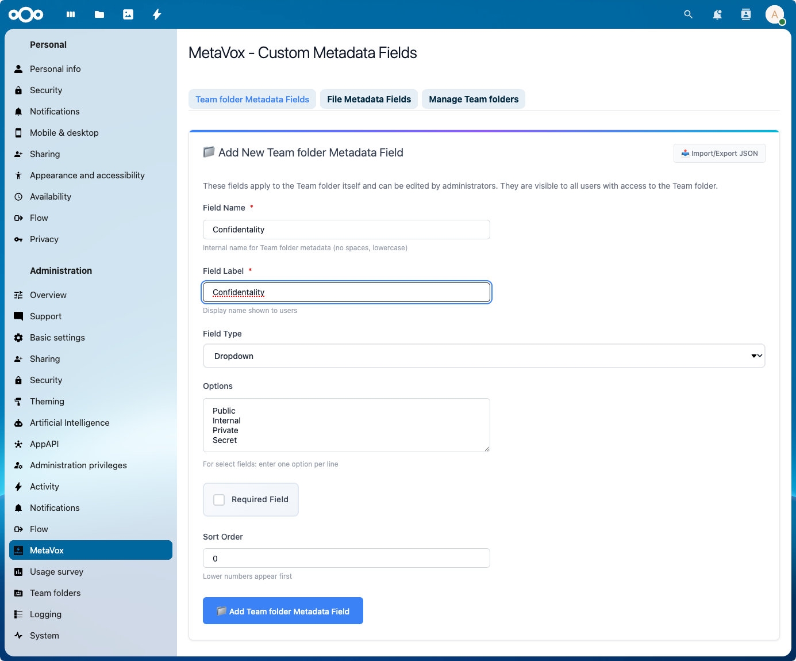Click the Logging list icon
796x661 pixels.
18,614
